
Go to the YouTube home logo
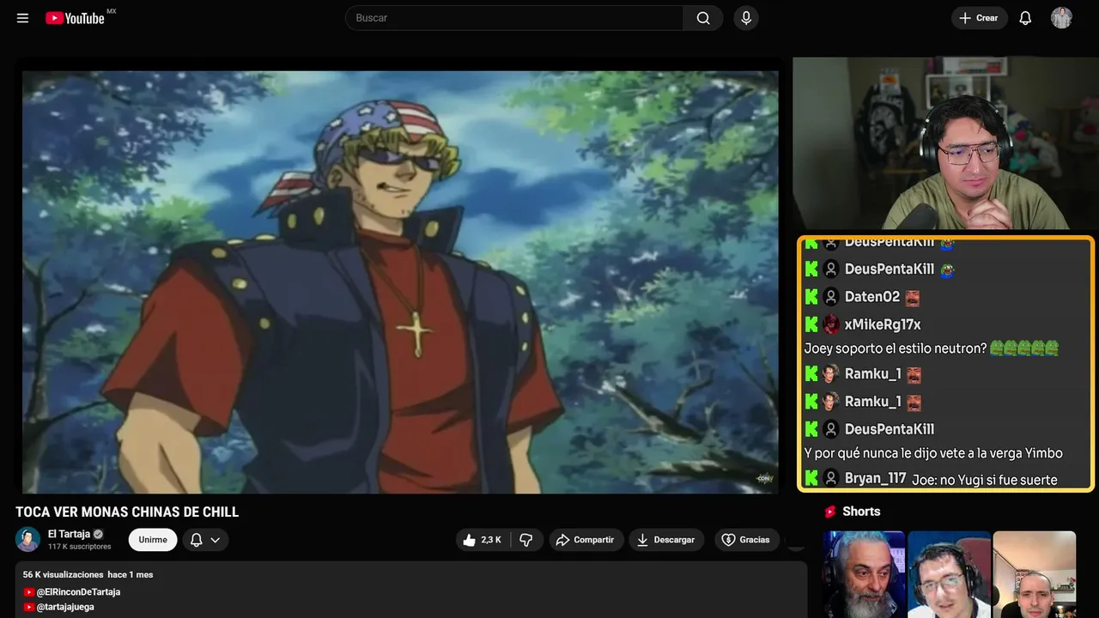[x=76, y=18]
